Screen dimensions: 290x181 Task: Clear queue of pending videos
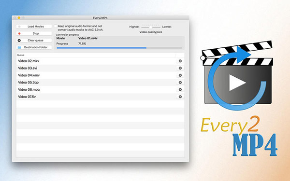(34, 40)
